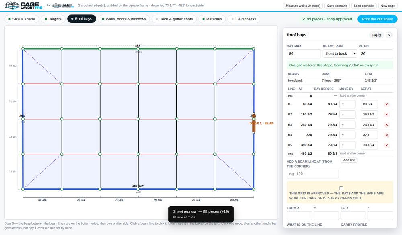Open Help in the Roof bays panel
This screenshot has width=402, height=235.
pyautogui.click(x=376, y=35)
